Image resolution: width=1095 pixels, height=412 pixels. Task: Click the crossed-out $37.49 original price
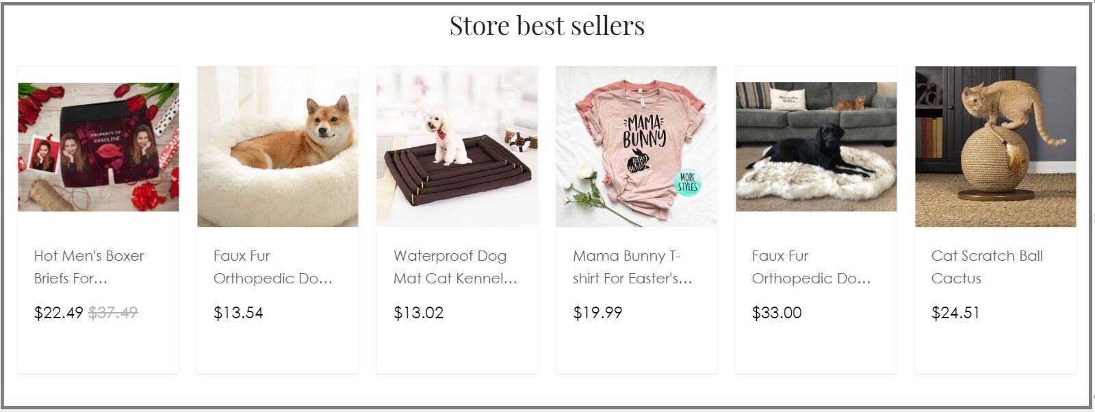pyautogui.click(x=113, y=313)
